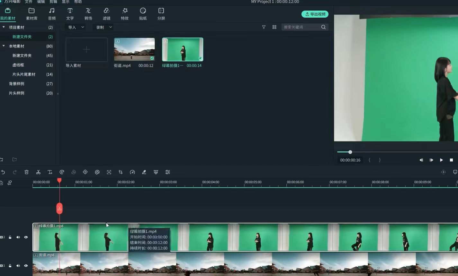Select the crop tool icon

click(x=121, y=172)
